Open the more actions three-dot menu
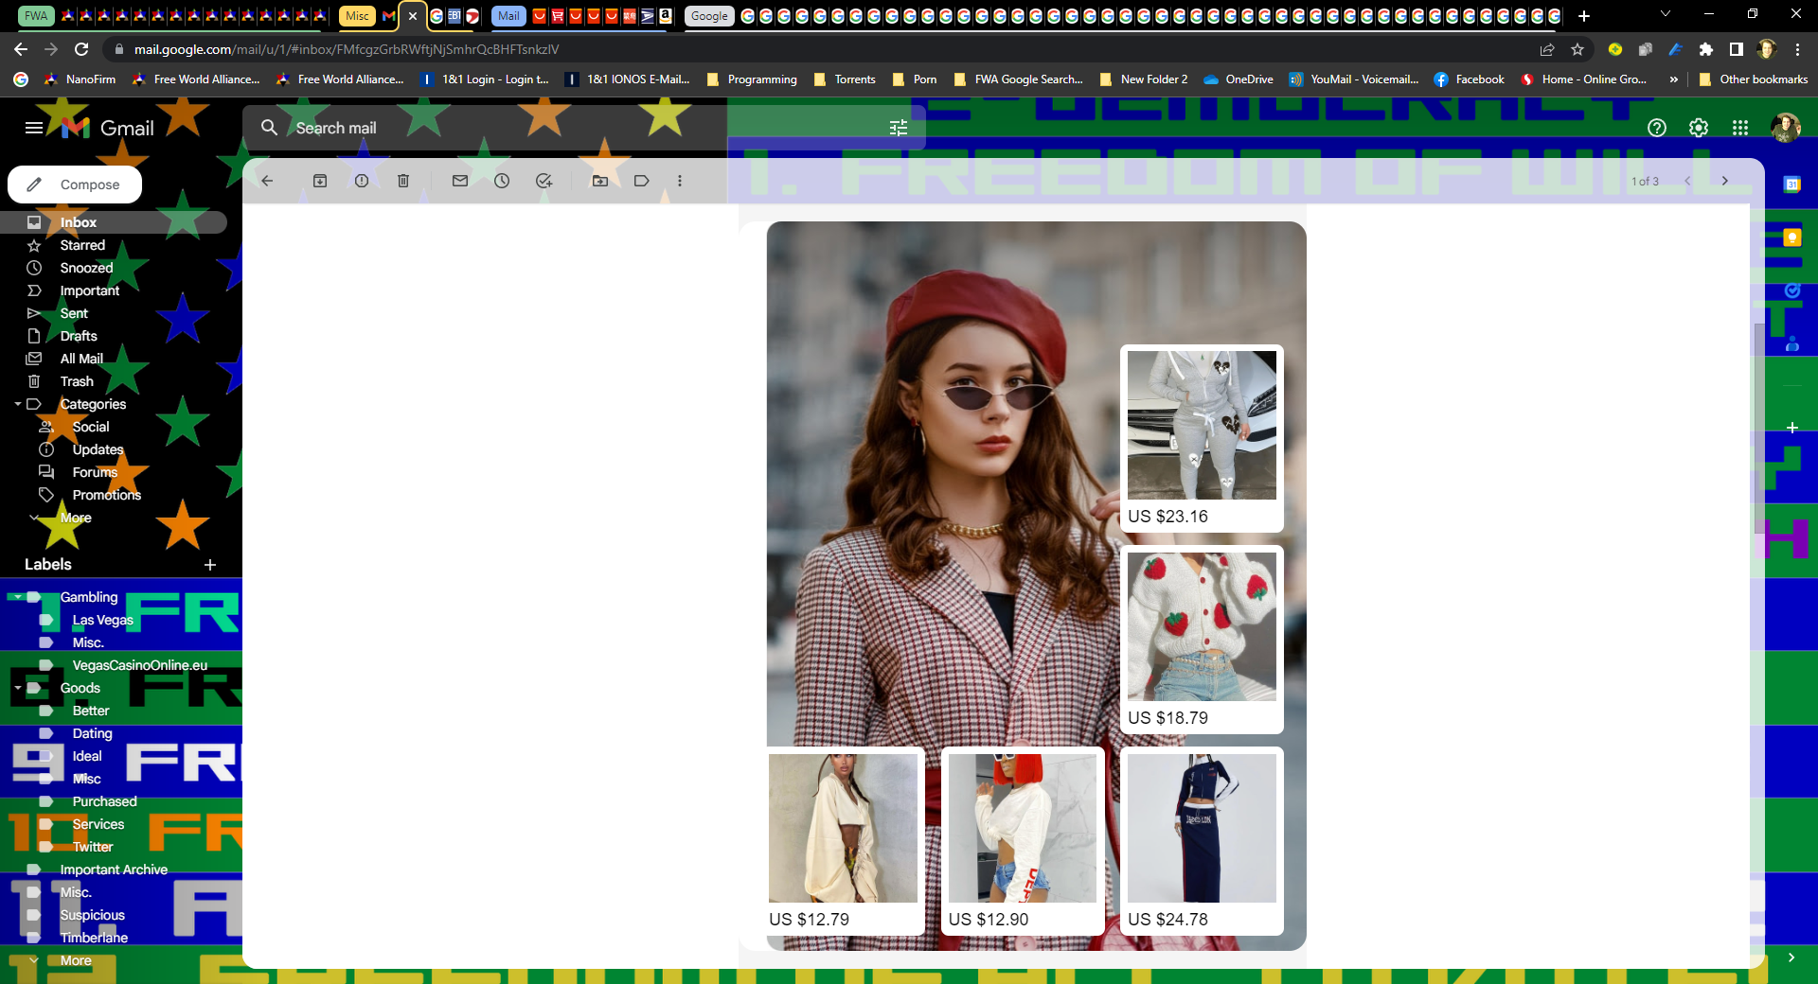Image resolution: width=1818 pixels, height=984 pixels. 680,181
